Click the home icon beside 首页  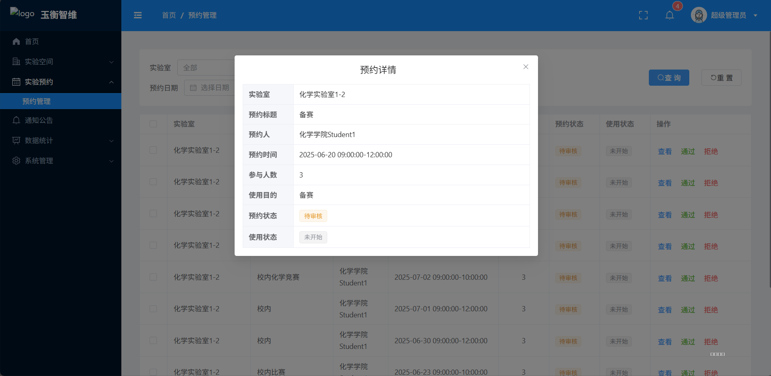tap(16, 42)
